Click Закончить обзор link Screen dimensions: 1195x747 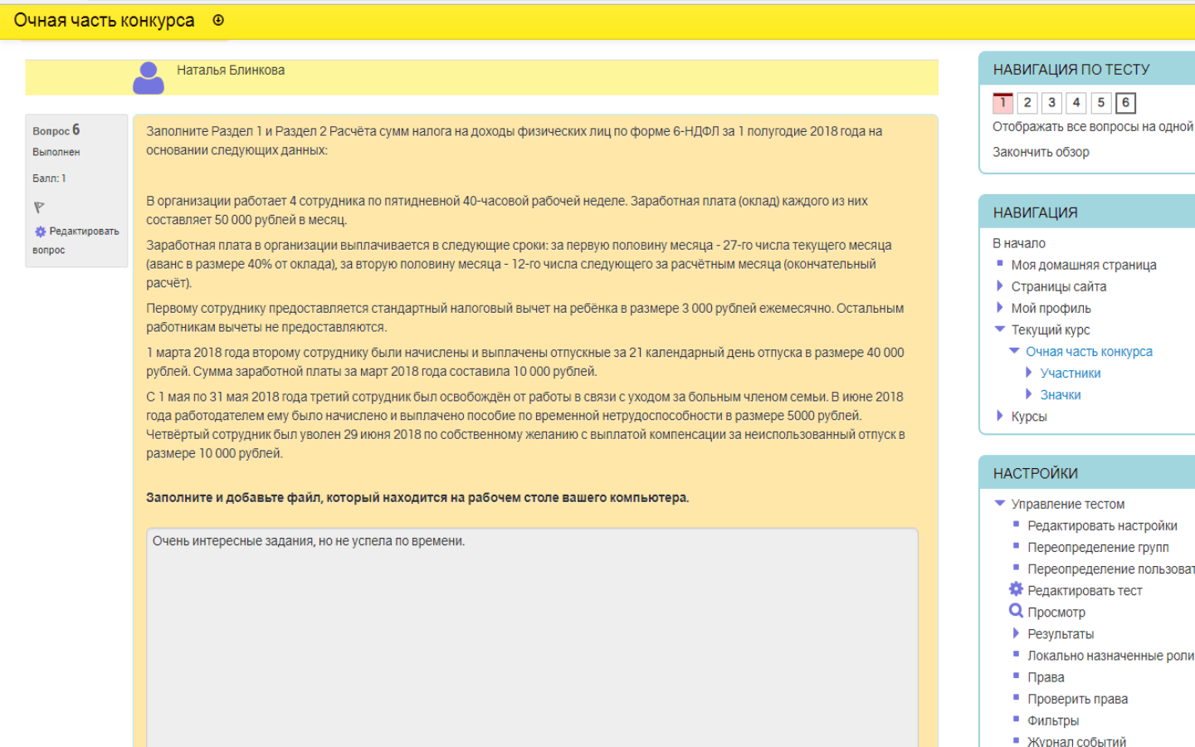coord(1041,152)
